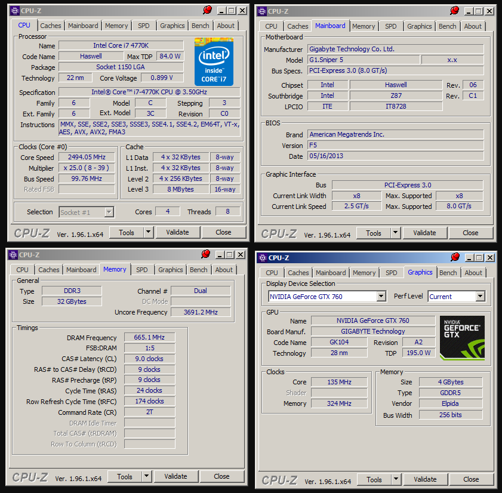Expand Tools arrow in the CPU window

click(x=148, y=232)
